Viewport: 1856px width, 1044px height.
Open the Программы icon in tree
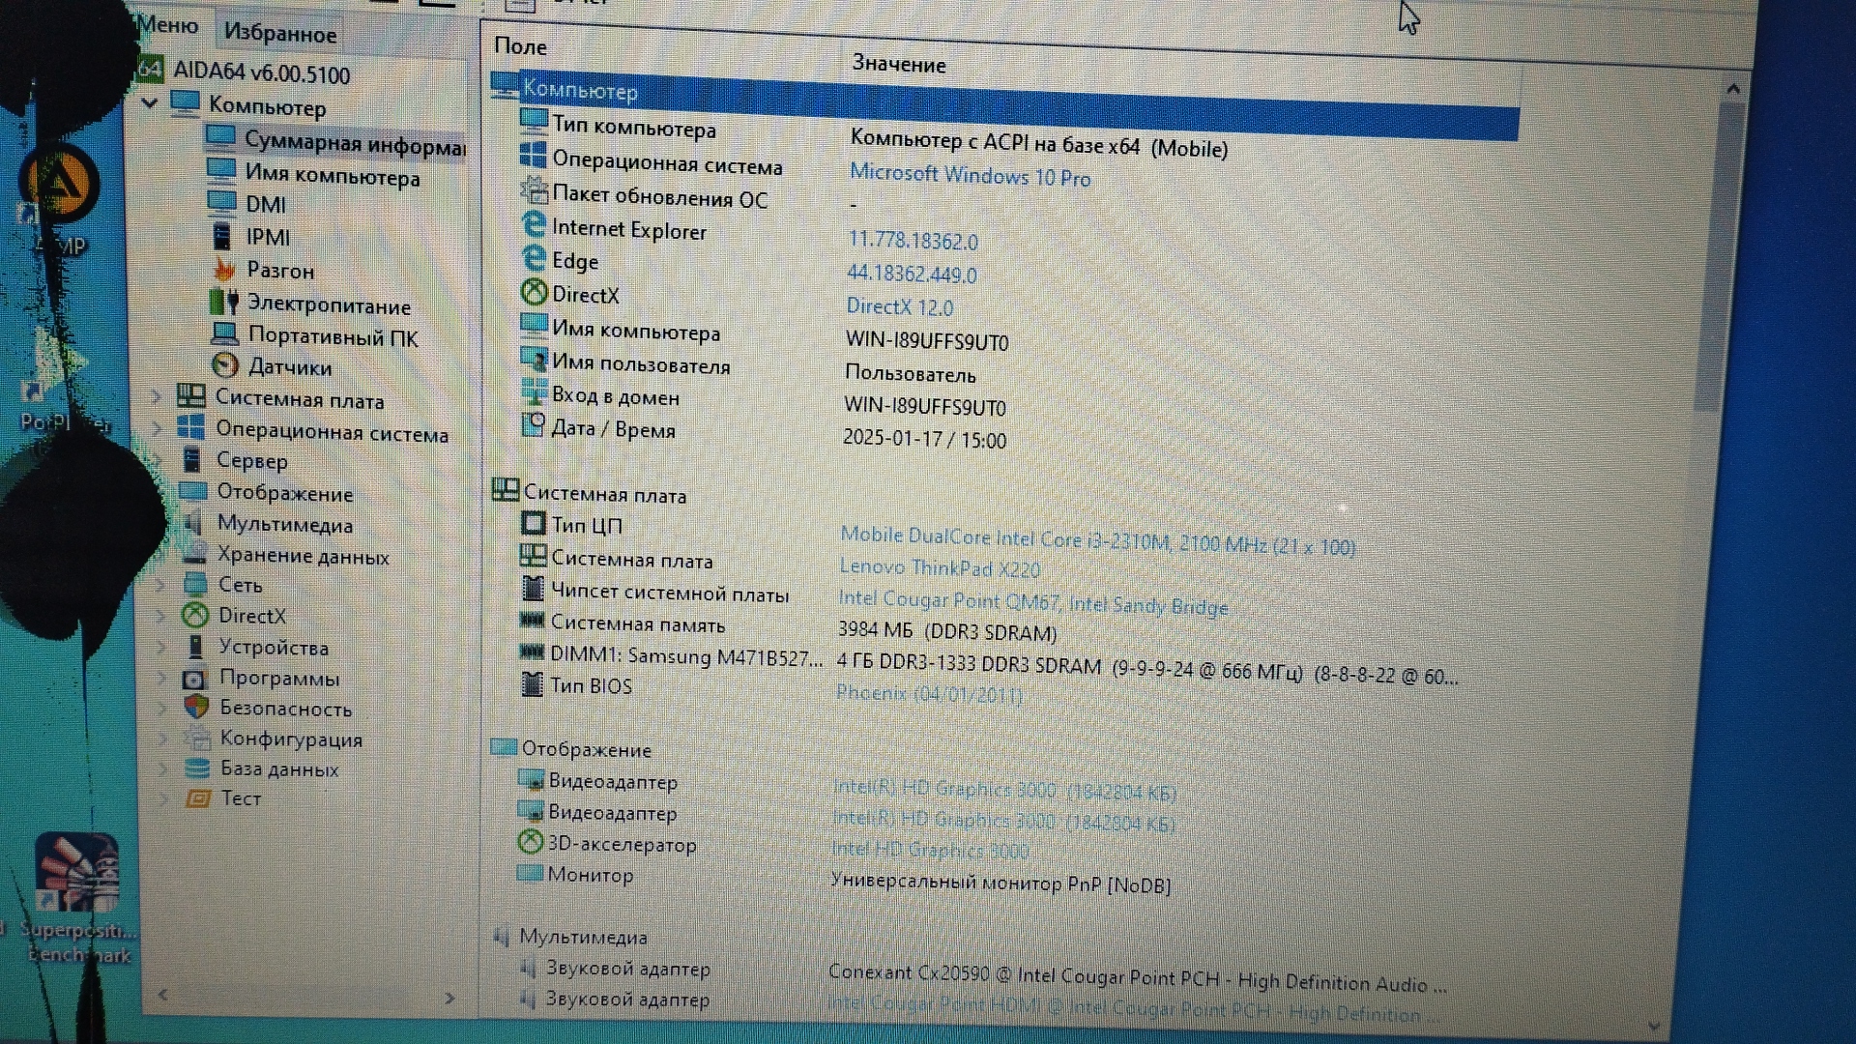(x=194, y=678)
